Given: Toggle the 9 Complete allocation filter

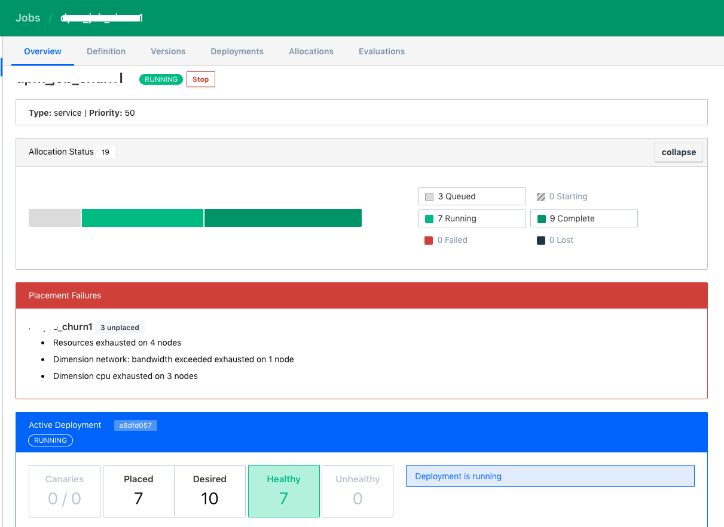Looking at the screenshot, I should click(x=584, y=218).
